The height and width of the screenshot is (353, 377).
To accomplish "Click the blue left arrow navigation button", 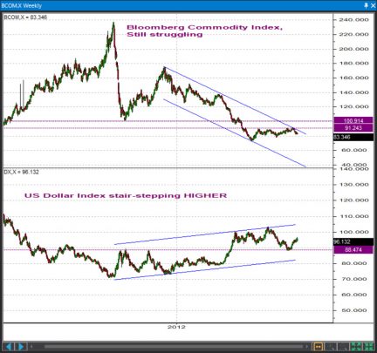I will pos(9,347).
